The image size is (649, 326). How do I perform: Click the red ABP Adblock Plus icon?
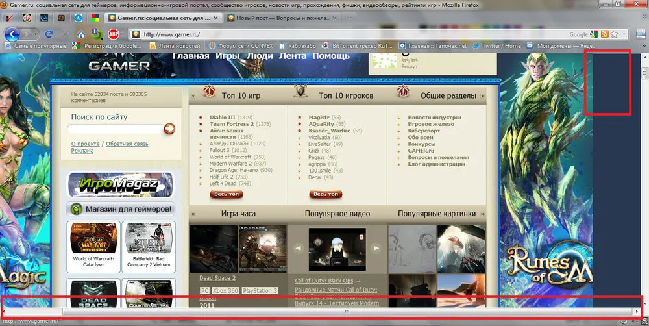114,34
